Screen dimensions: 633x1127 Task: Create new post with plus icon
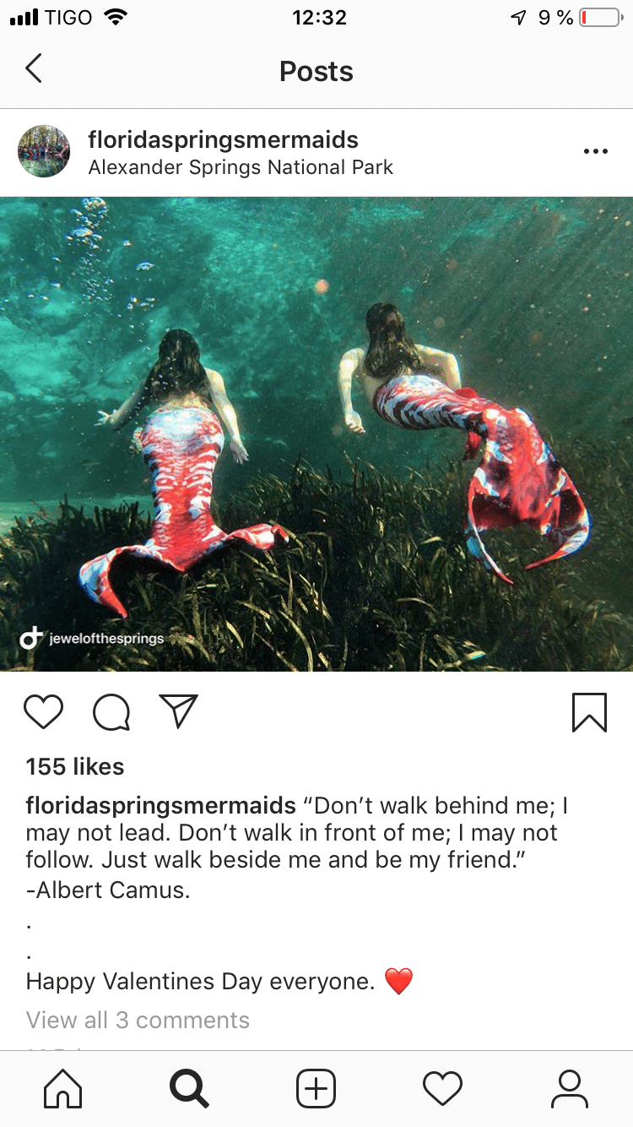pos(316,1089)
